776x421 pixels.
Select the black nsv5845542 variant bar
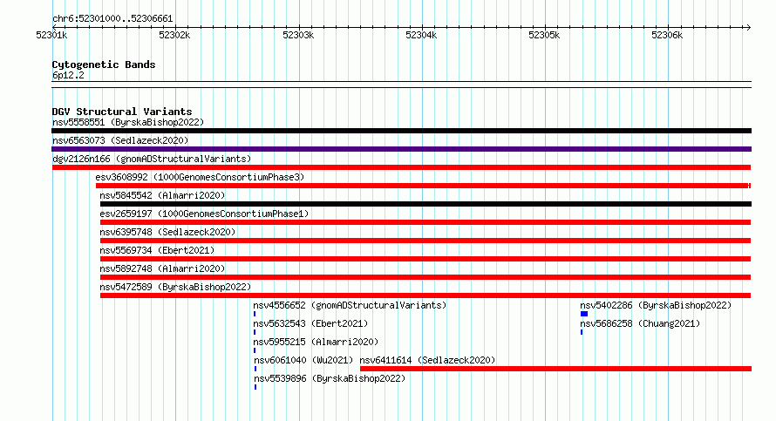425,204
